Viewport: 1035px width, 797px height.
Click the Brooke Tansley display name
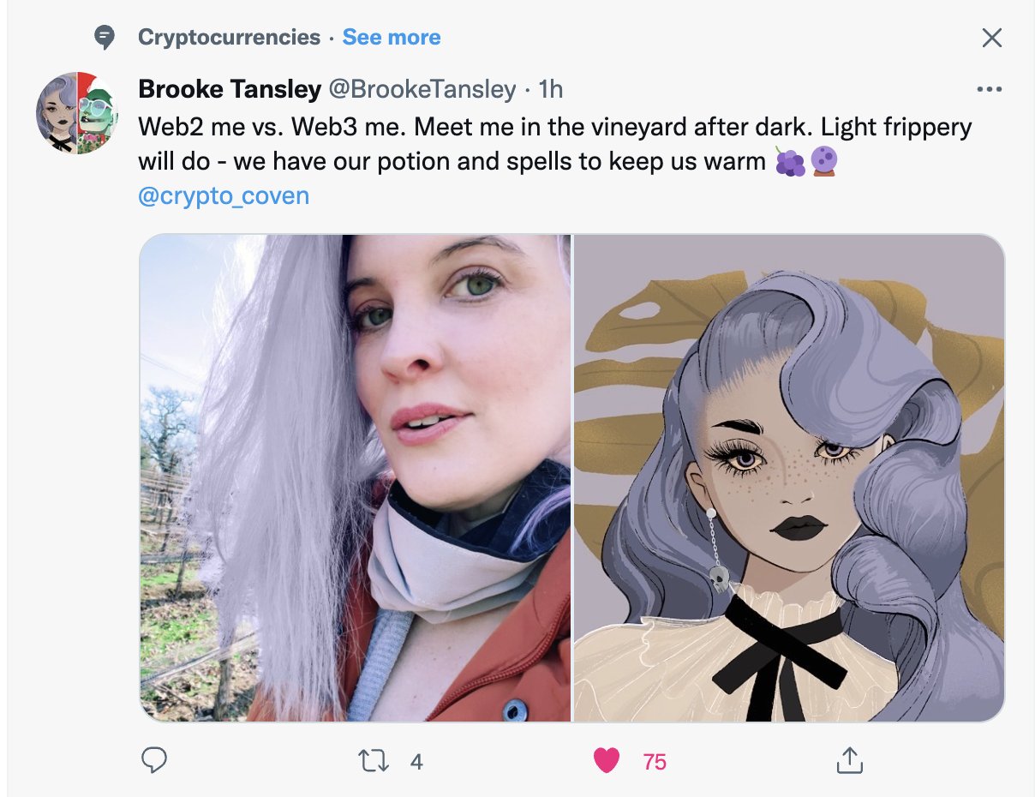(x=230, y=89)
